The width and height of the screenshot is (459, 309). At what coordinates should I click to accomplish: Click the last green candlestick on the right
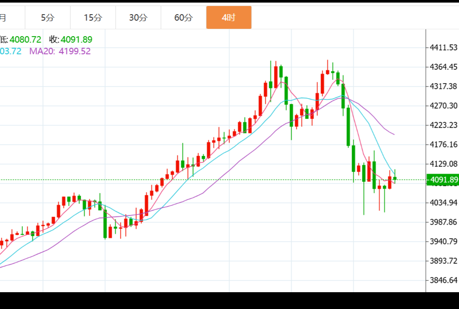click(x=395, y=178)
